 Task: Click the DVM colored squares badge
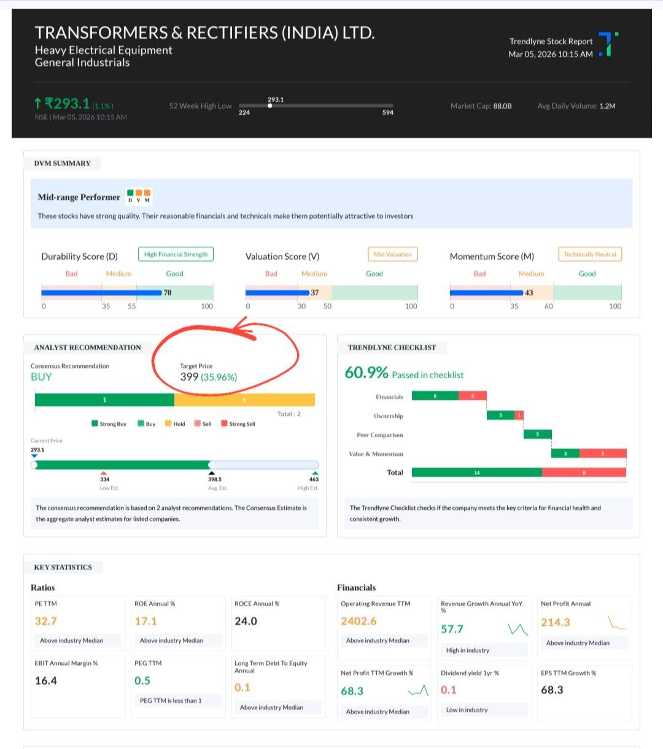139,196
